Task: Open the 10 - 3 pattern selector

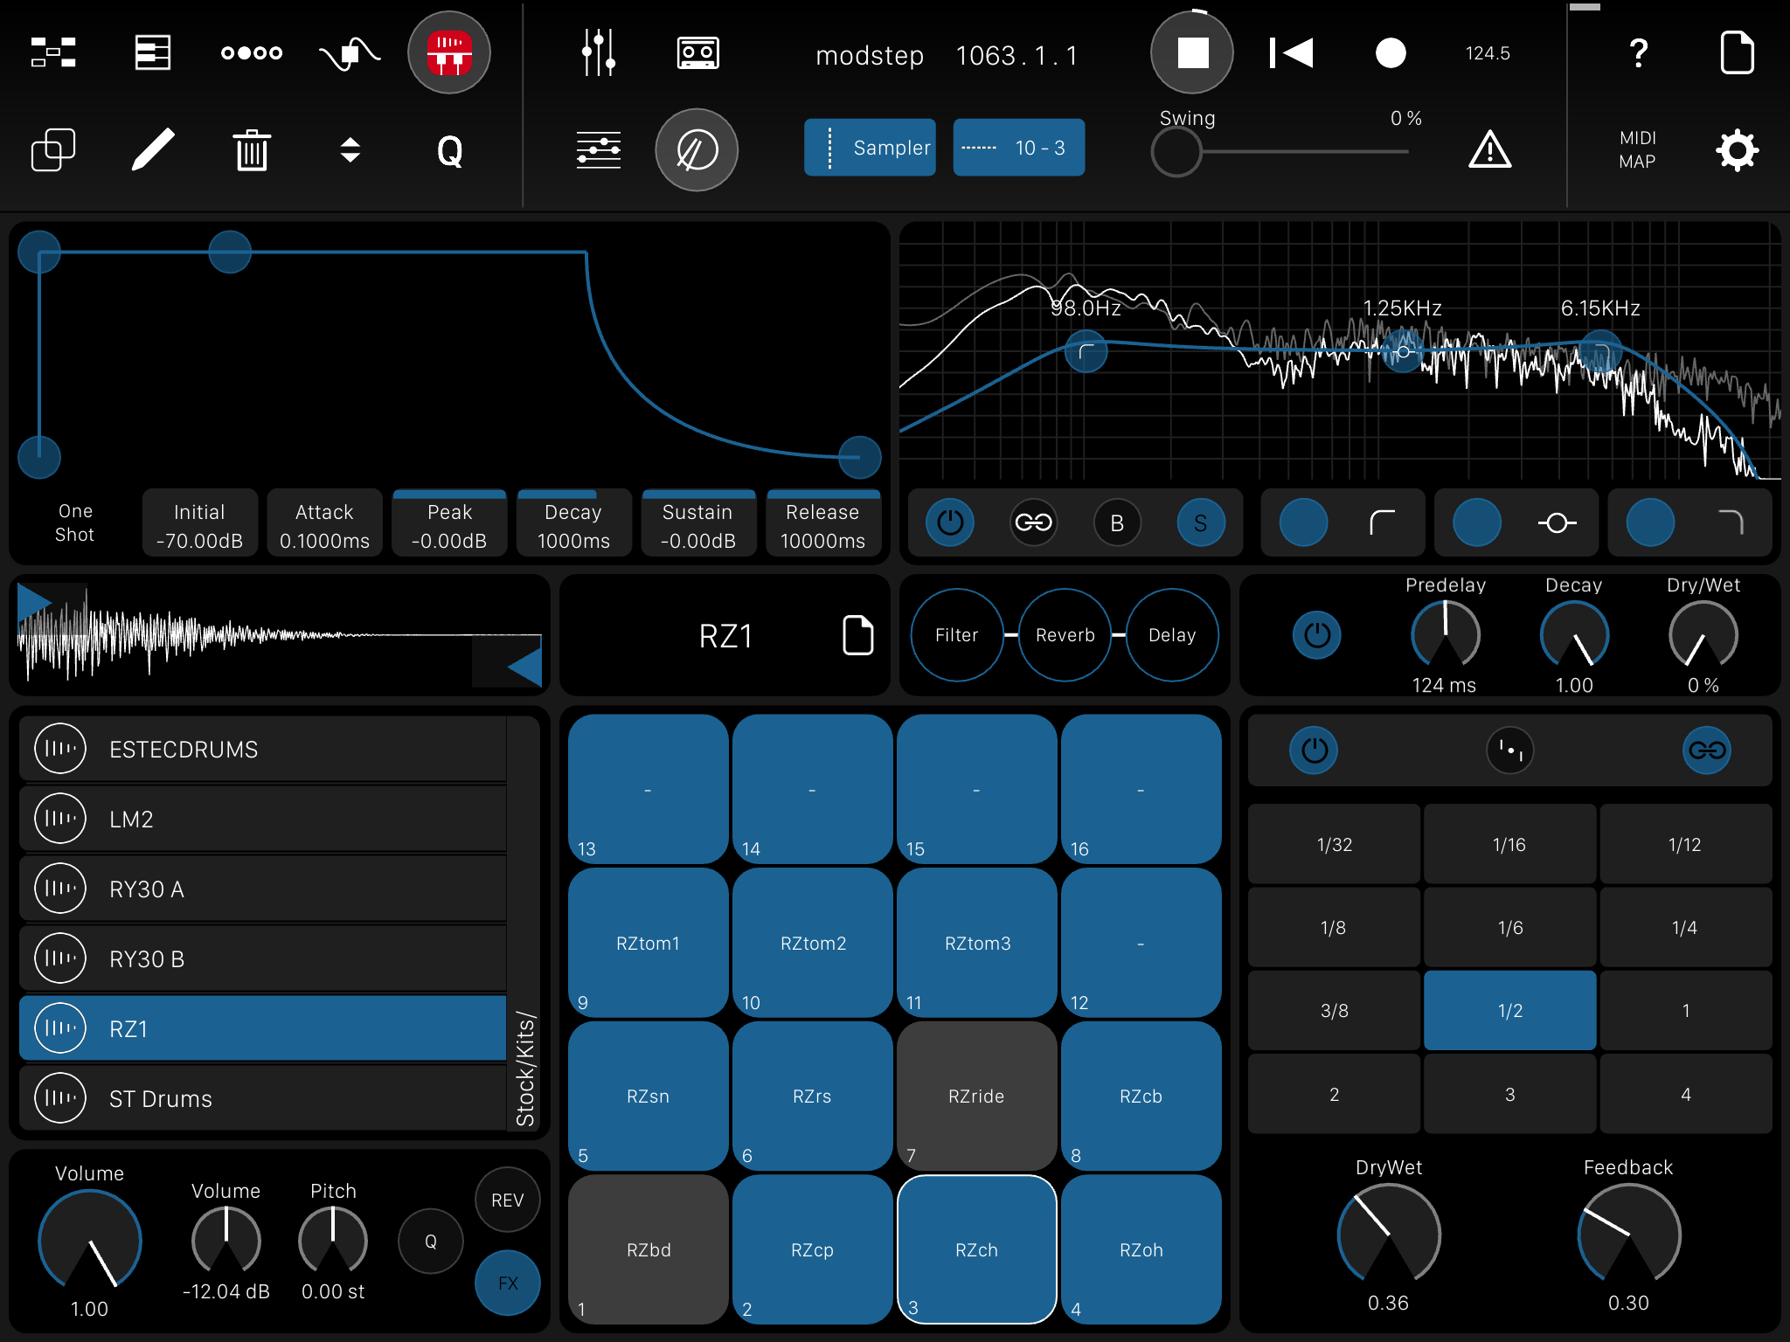Action: (1018, 148)
